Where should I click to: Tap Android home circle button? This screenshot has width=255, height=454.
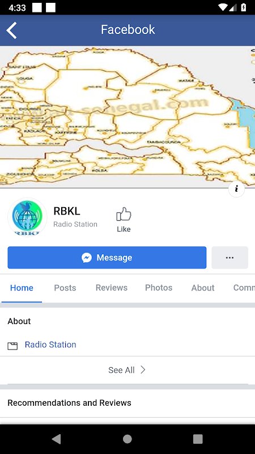pyautogui.click(x=127, y=439)
